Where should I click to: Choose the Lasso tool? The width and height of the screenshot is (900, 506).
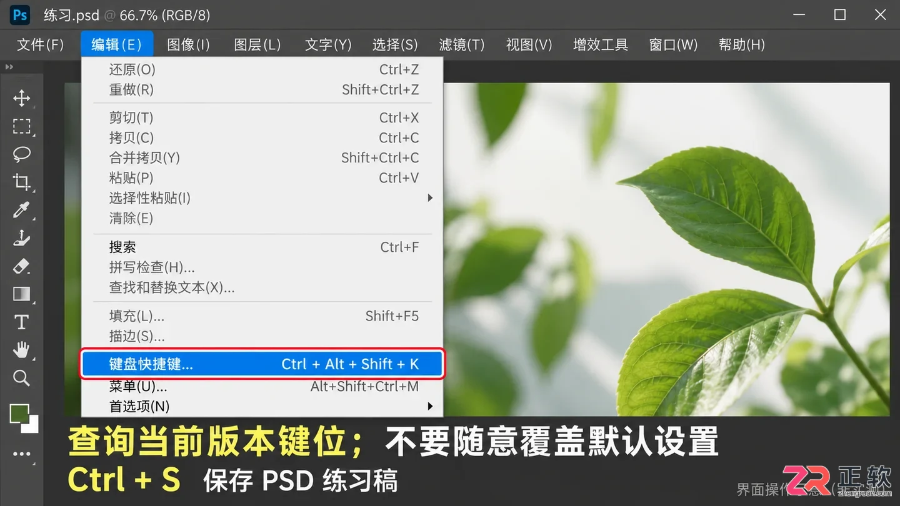tap(22, 154)
